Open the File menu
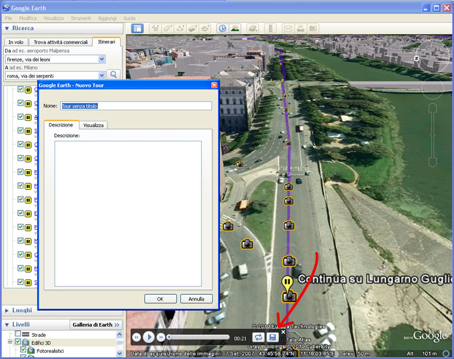 (9, 18)
